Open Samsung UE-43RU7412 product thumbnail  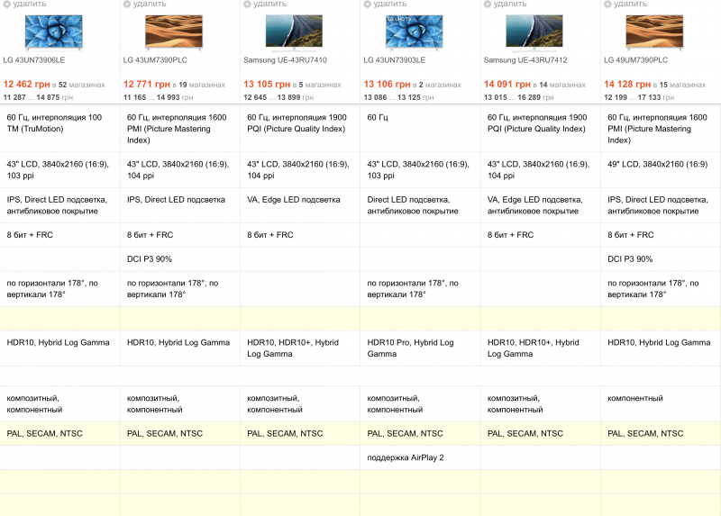(x=534, y=32)
